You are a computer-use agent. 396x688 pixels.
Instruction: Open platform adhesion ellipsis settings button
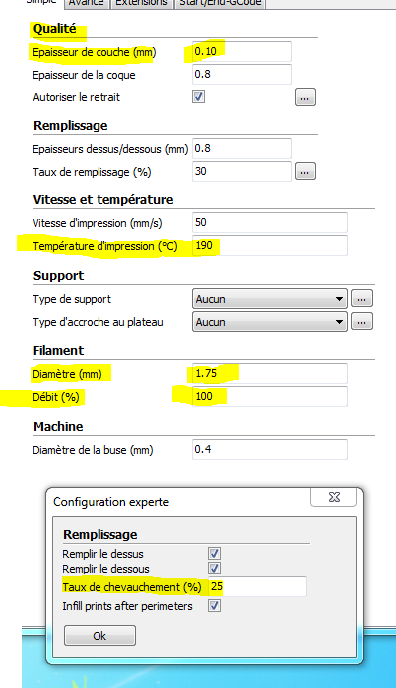point(362,321)
